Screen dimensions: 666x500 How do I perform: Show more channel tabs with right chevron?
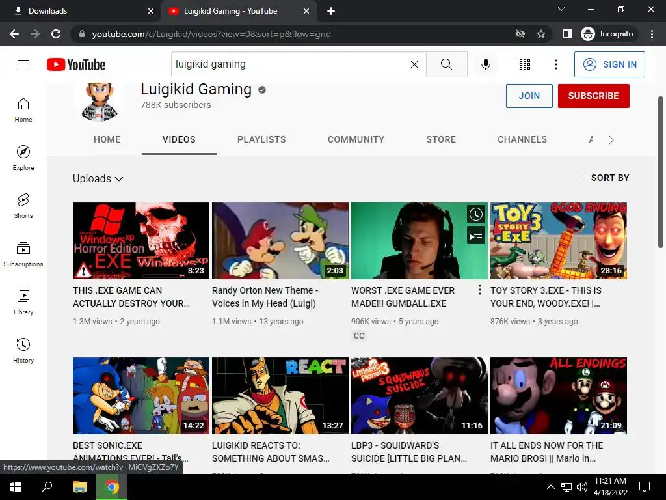coord(611,140)
